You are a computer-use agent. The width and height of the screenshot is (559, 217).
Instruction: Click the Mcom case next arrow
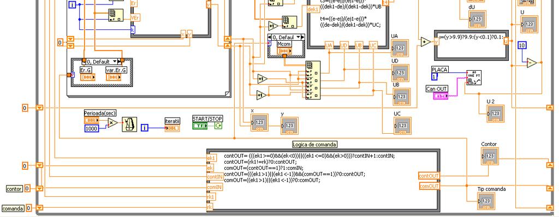(x=302, y=38)
